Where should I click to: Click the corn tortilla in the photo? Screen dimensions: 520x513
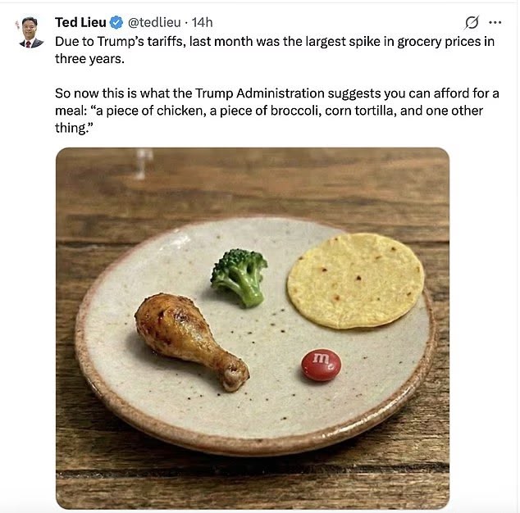coord(355,279)
